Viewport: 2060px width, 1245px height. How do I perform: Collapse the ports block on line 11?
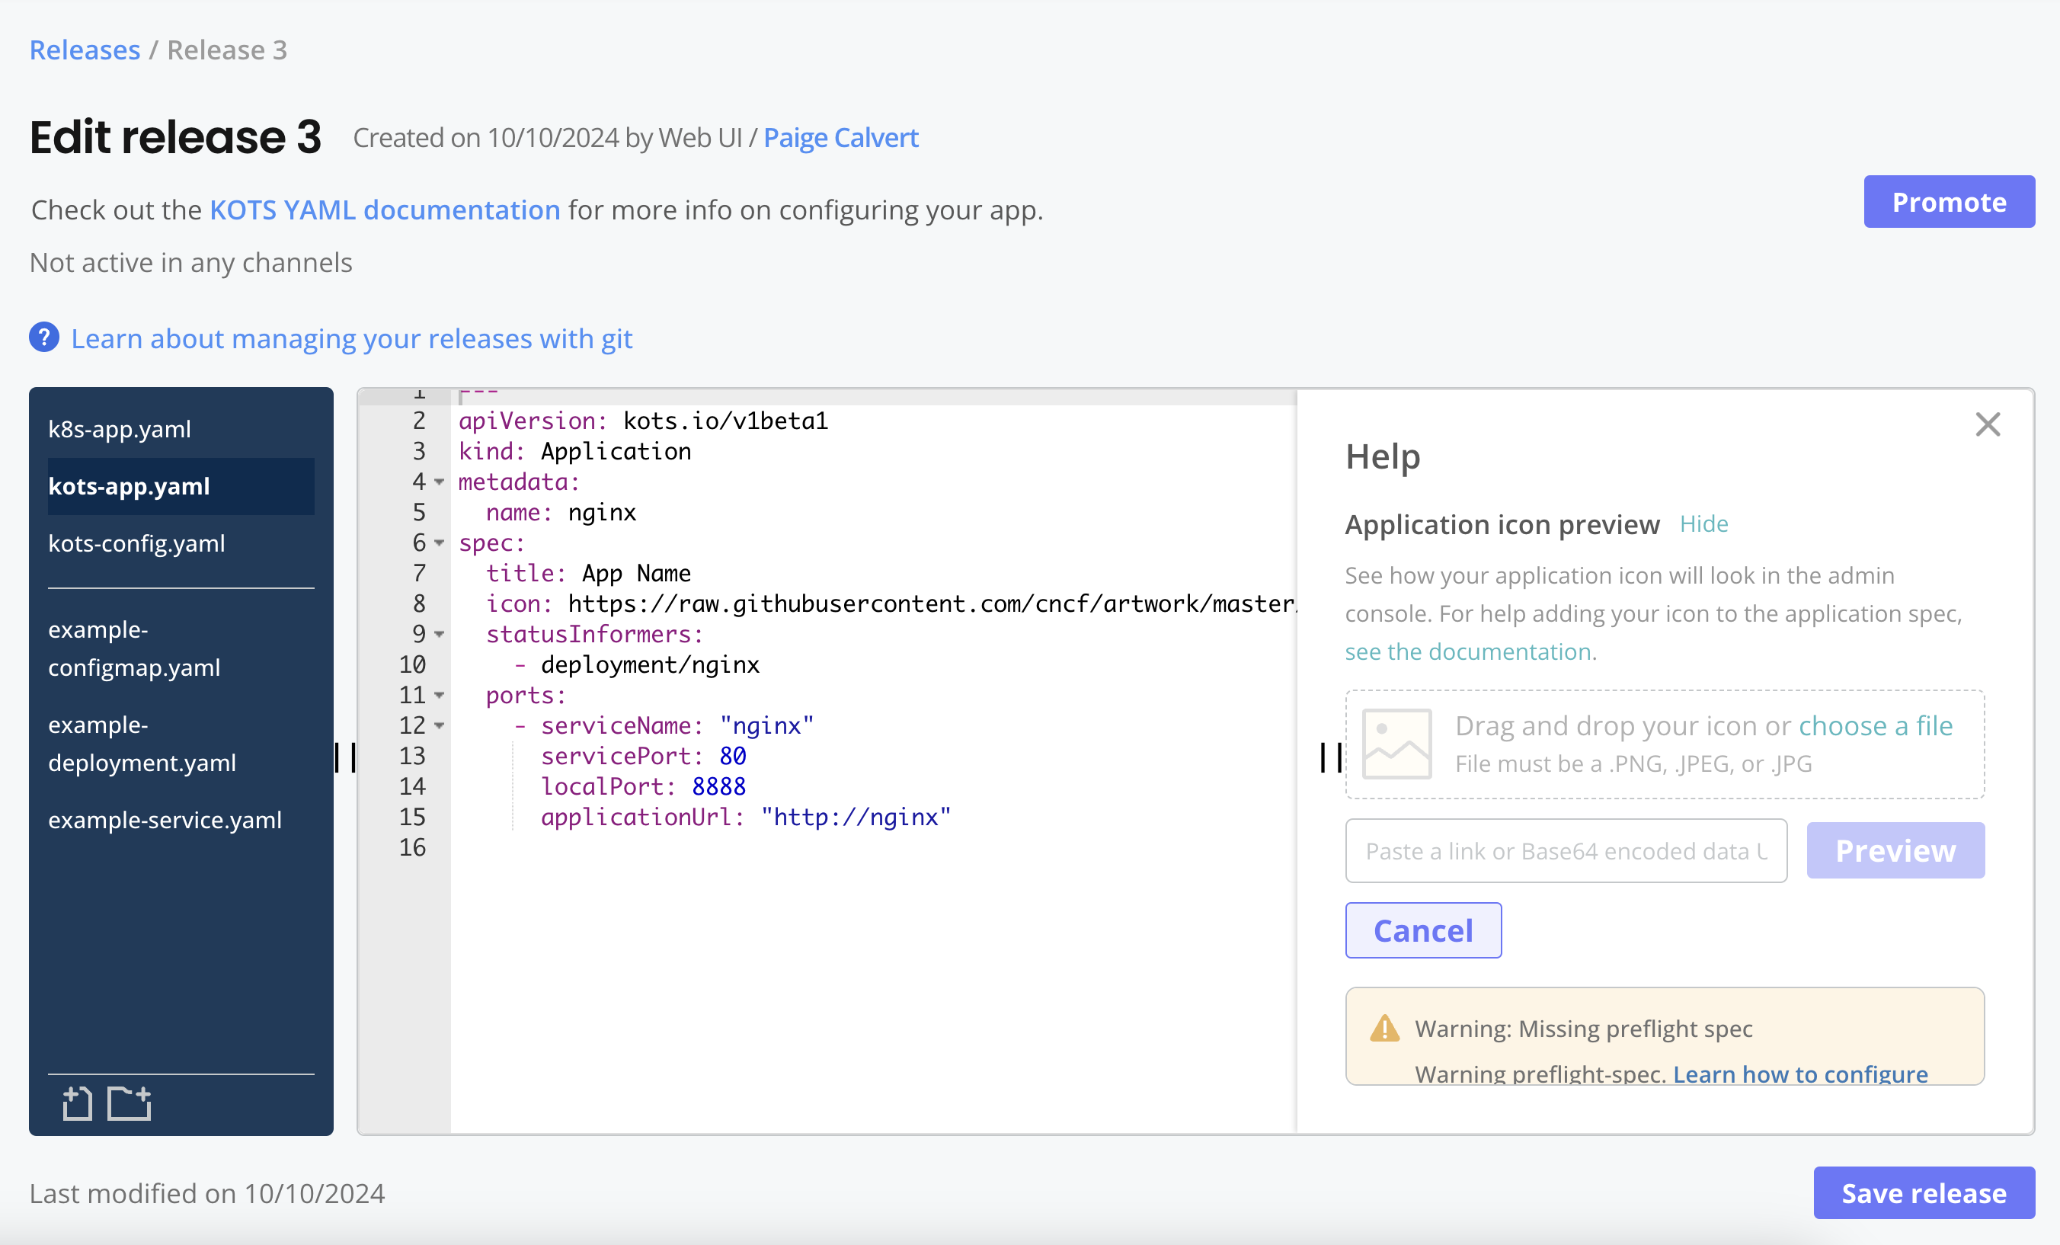[x=439, y=696]
